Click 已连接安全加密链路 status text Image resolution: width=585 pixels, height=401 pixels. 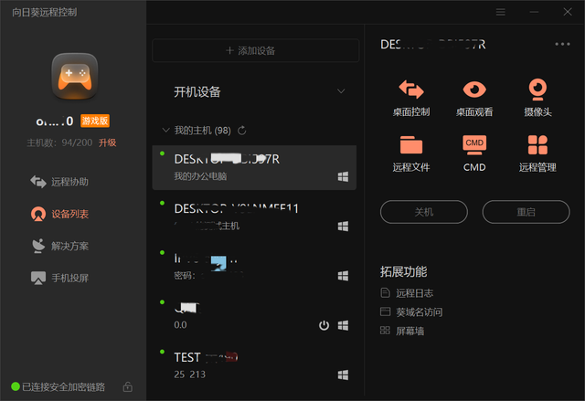click(x=63, y=386)
